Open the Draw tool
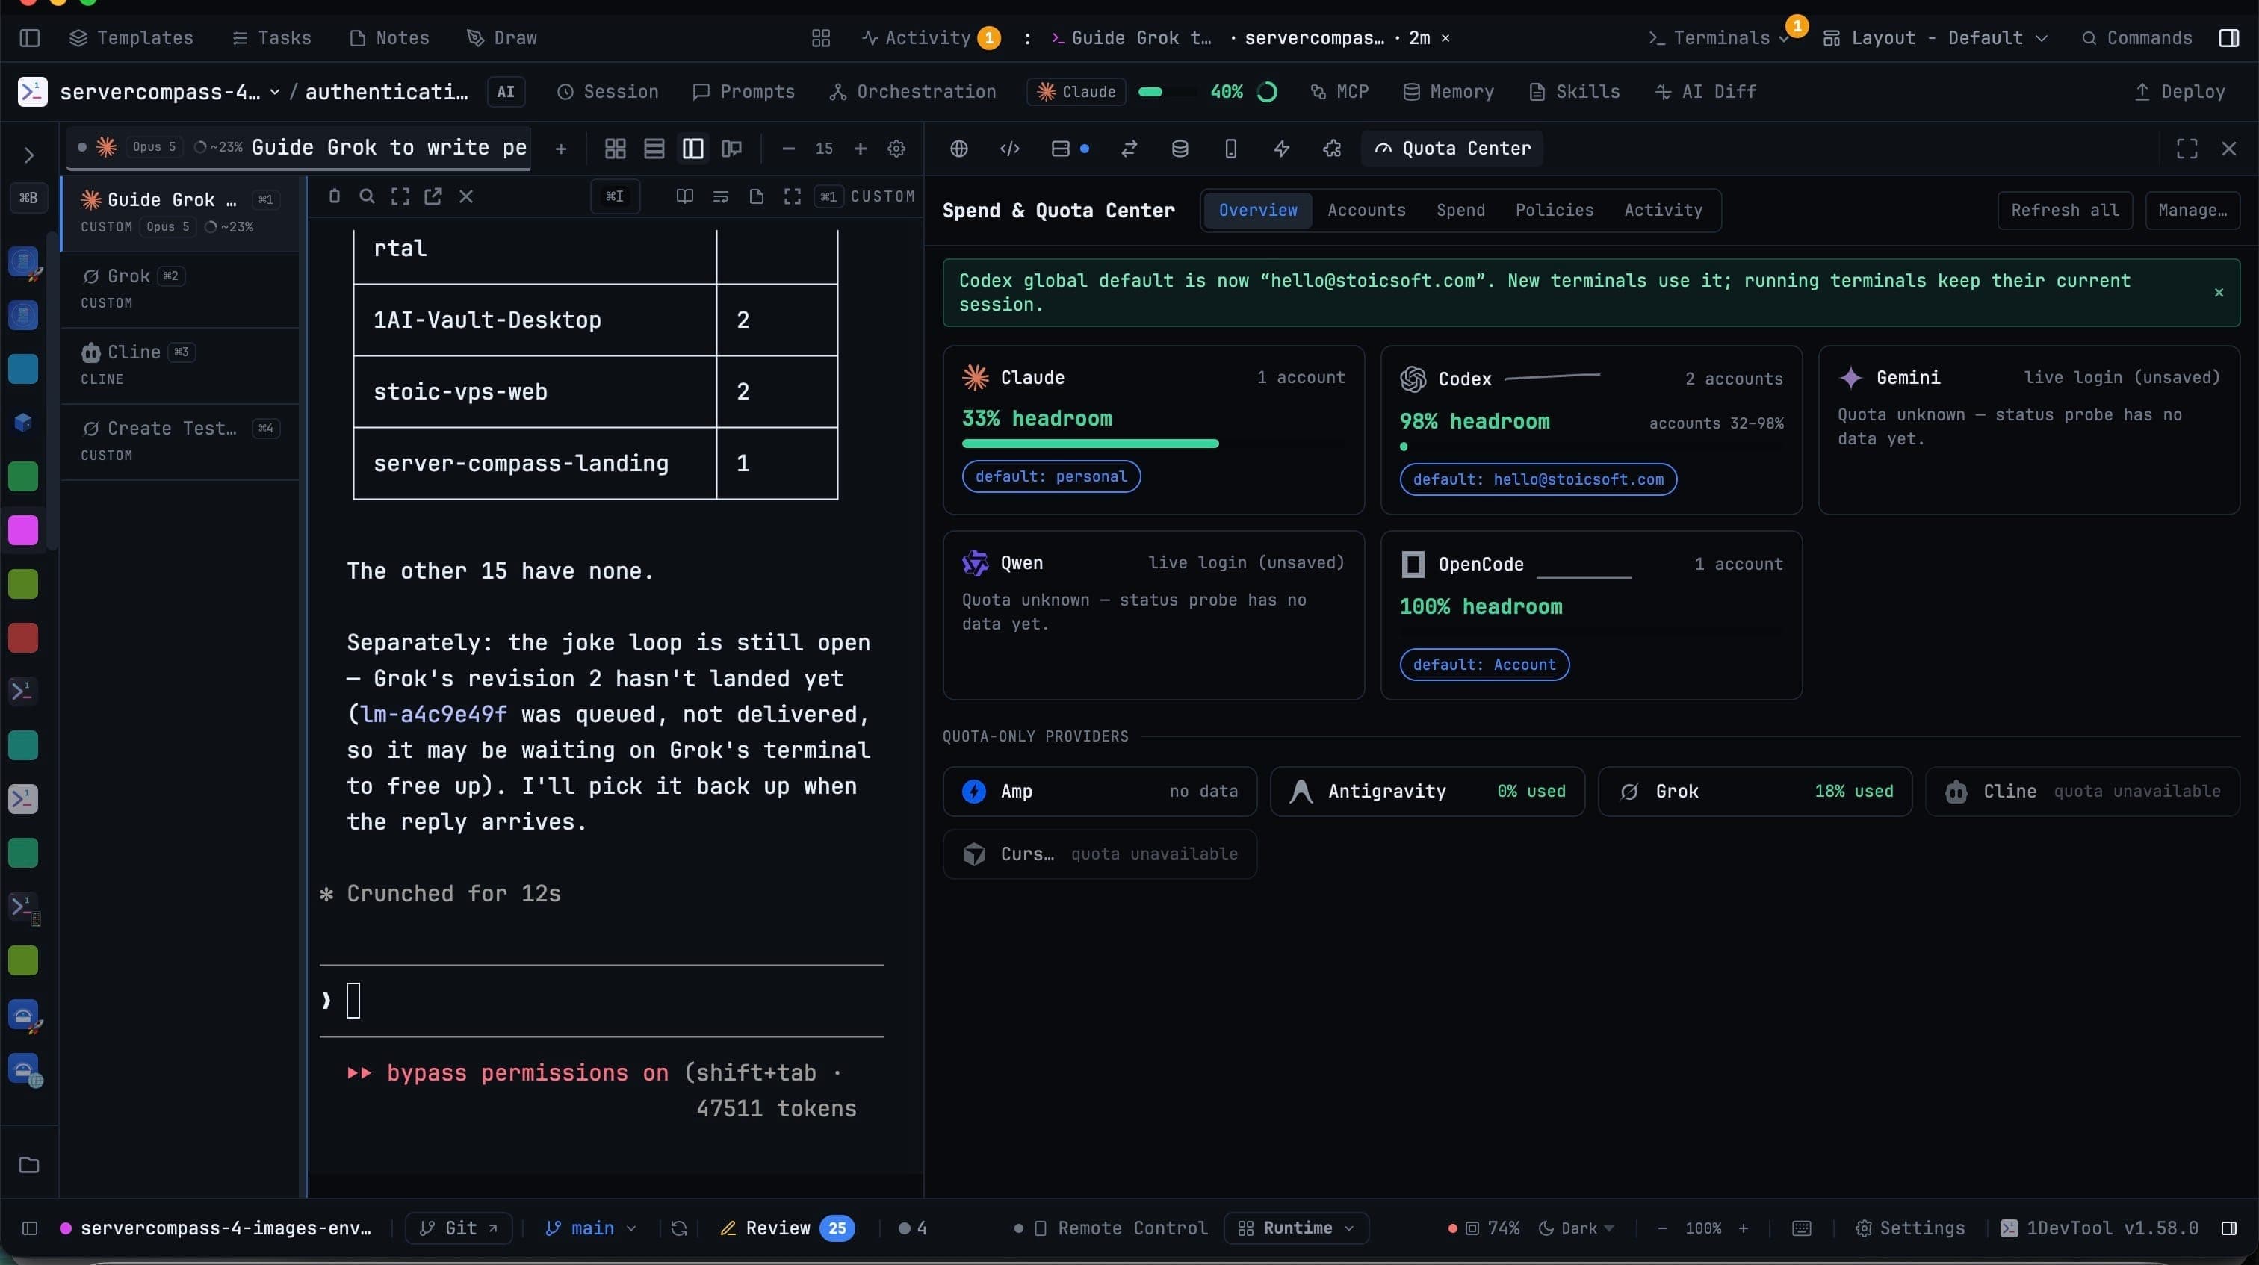Screen dimensions: 2259x1265 pos(503,37)
